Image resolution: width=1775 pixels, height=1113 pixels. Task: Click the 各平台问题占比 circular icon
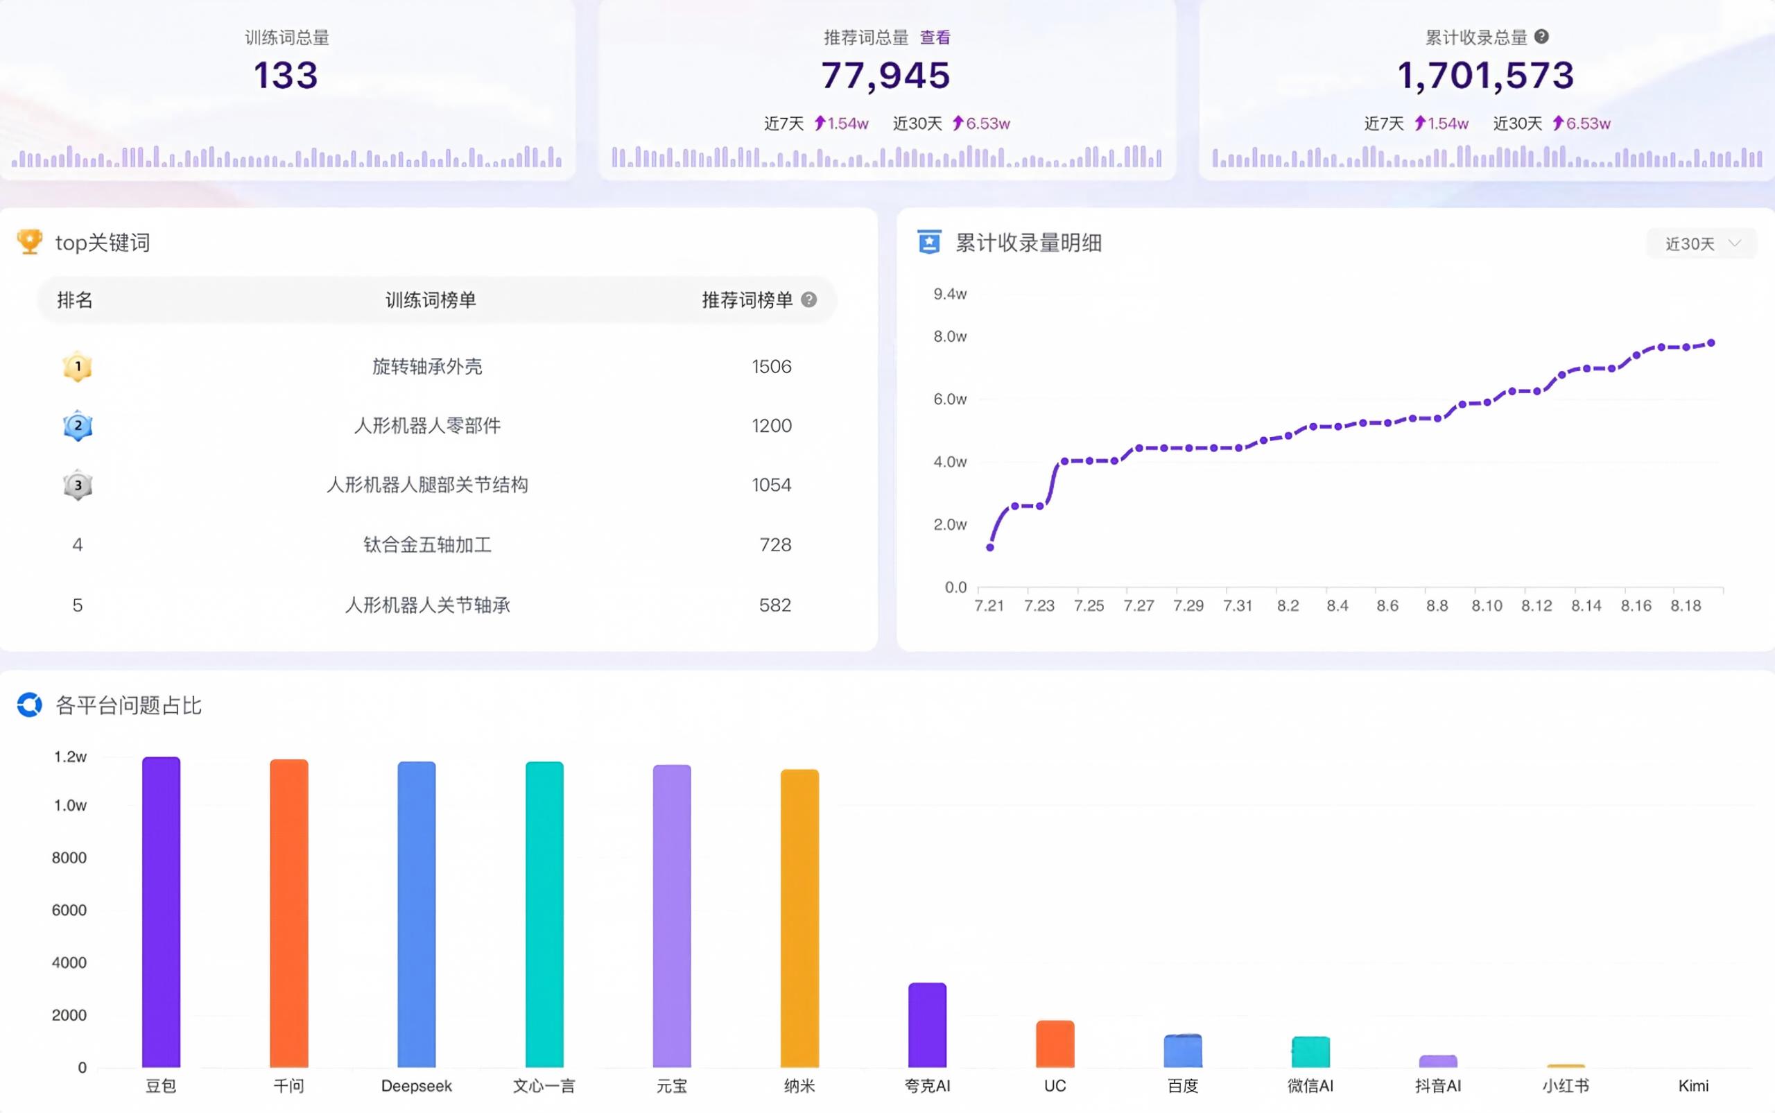point(29,705)
